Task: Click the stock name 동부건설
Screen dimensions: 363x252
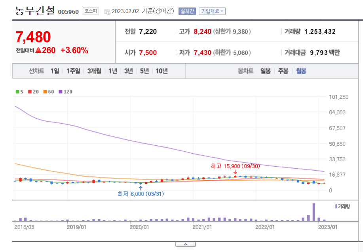Action: [x=35, y=11]
